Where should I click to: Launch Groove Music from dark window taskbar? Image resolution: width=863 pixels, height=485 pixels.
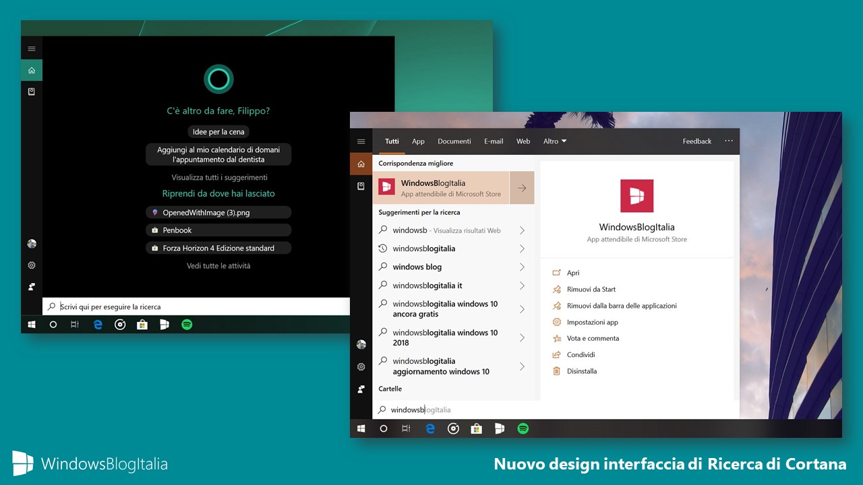[x=120, y=325]
